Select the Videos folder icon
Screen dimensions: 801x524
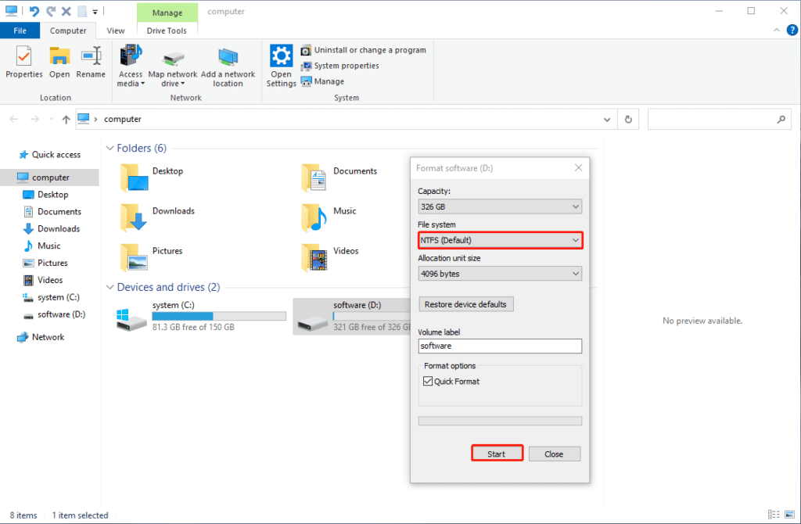tap(314, 257)
